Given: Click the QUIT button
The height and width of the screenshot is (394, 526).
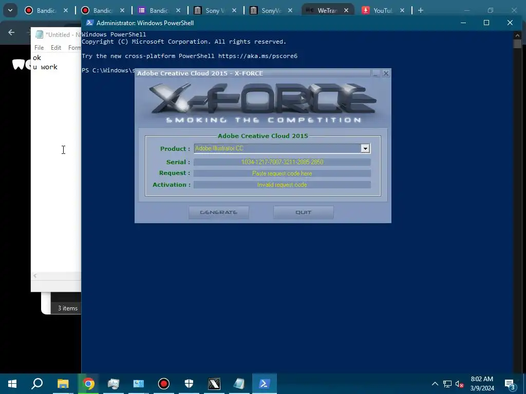Looking at the screenshot, I should pos(303,212).
